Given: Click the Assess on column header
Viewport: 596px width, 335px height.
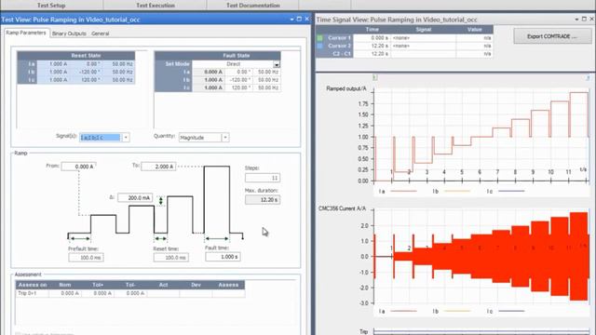Looking at the screenshot, I should (x=33, y=285).
